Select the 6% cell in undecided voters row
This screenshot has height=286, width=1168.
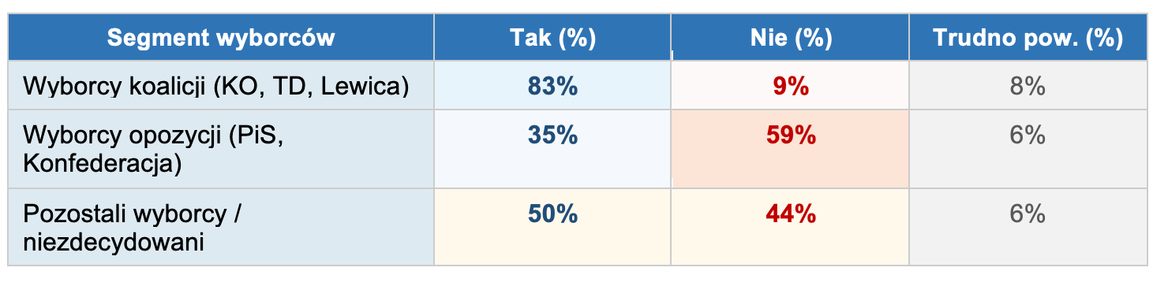click(1028, 227)
